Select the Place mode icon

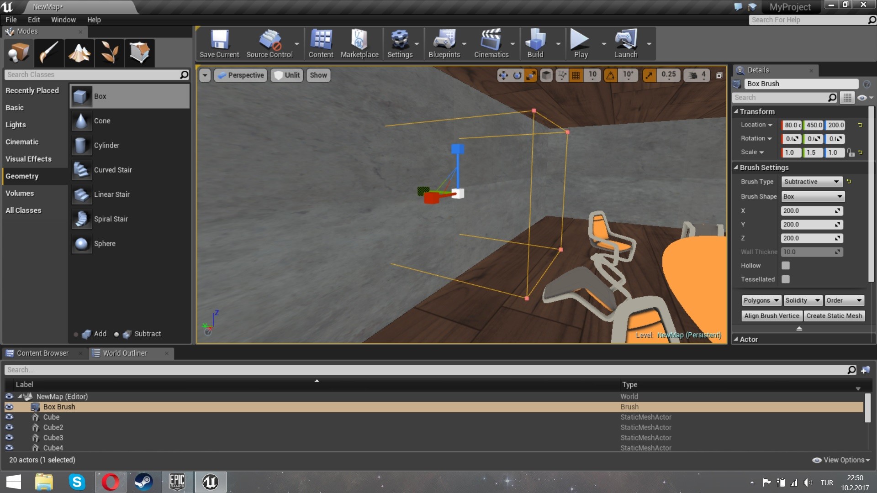pyautogui.click(x=19, y=52)
